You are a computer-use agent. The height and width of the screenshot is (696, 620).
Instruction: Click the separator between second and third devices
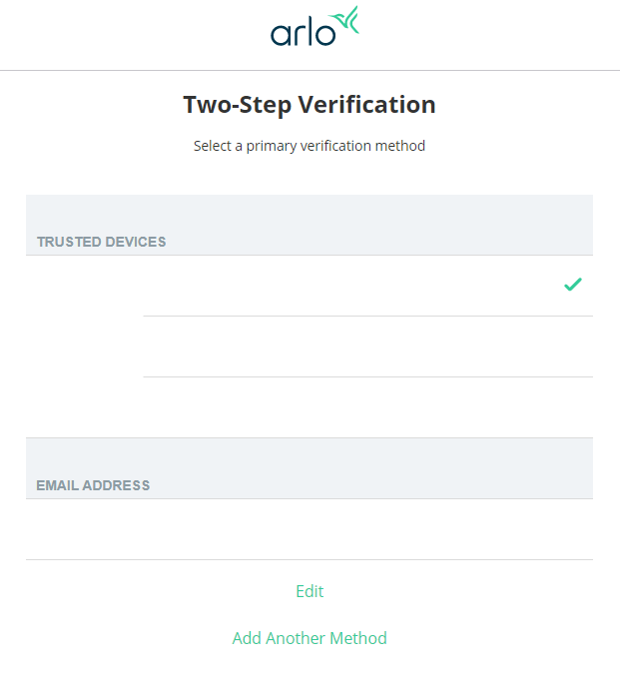click(368, 376)
